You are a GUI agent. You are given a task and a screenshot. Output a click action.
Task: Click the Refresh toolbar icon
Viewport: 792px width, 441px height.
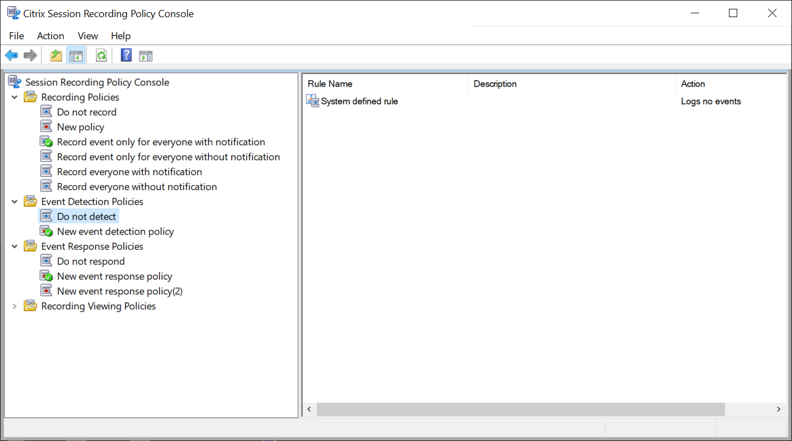coord(101,55)
